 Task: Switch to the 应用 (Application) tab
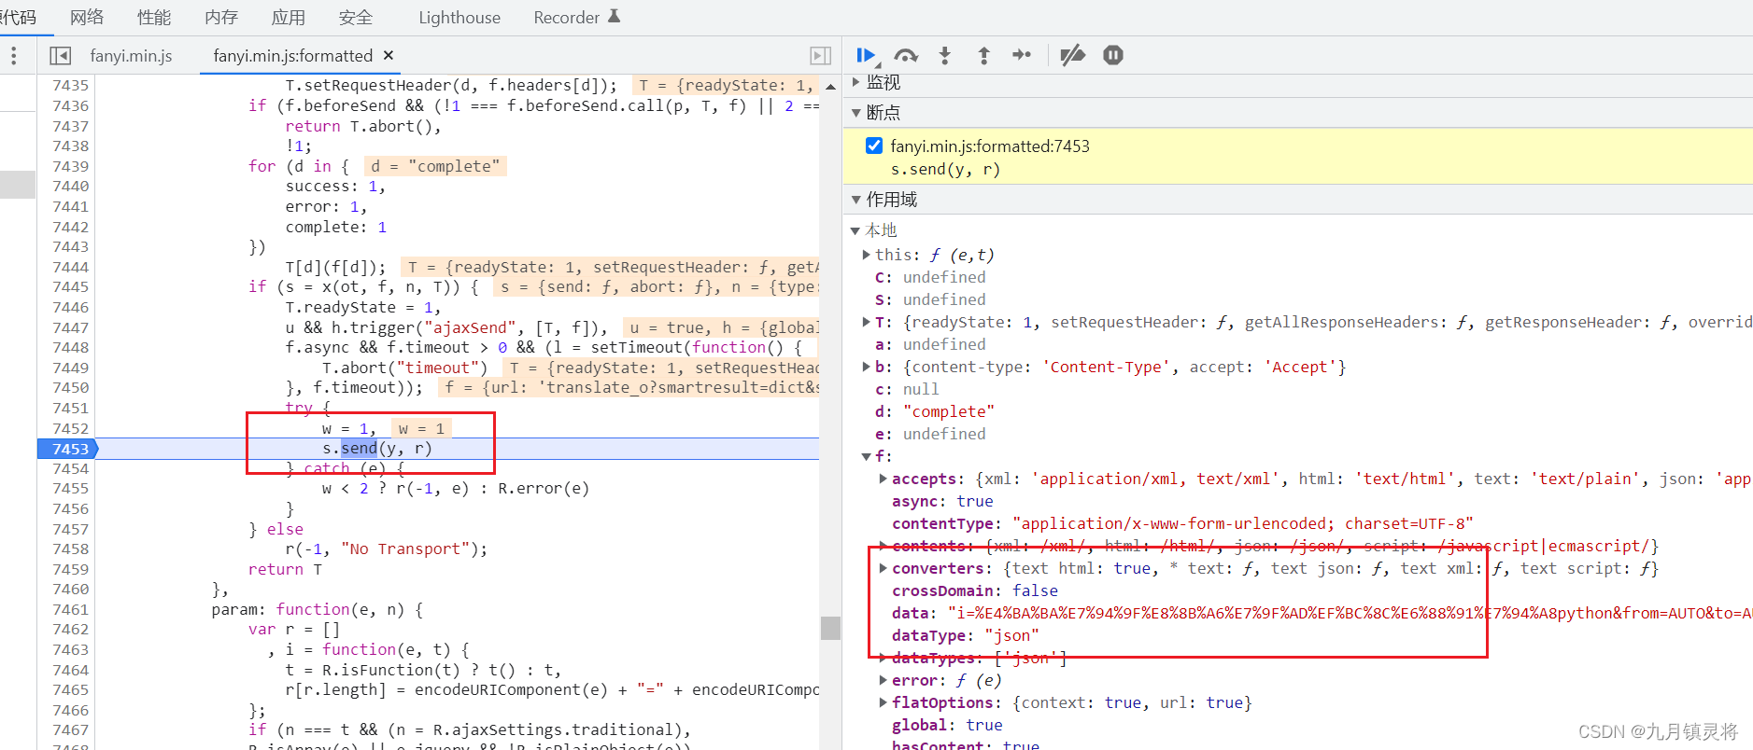point(289,17)
